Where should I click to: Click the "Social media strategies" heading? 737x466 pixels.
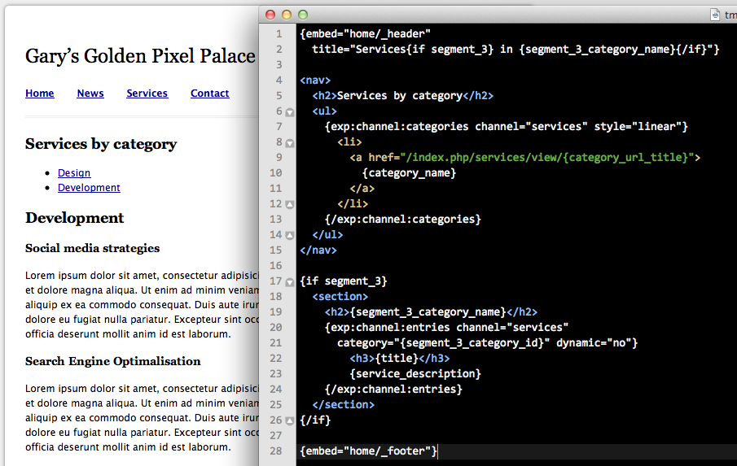point(93,248)
